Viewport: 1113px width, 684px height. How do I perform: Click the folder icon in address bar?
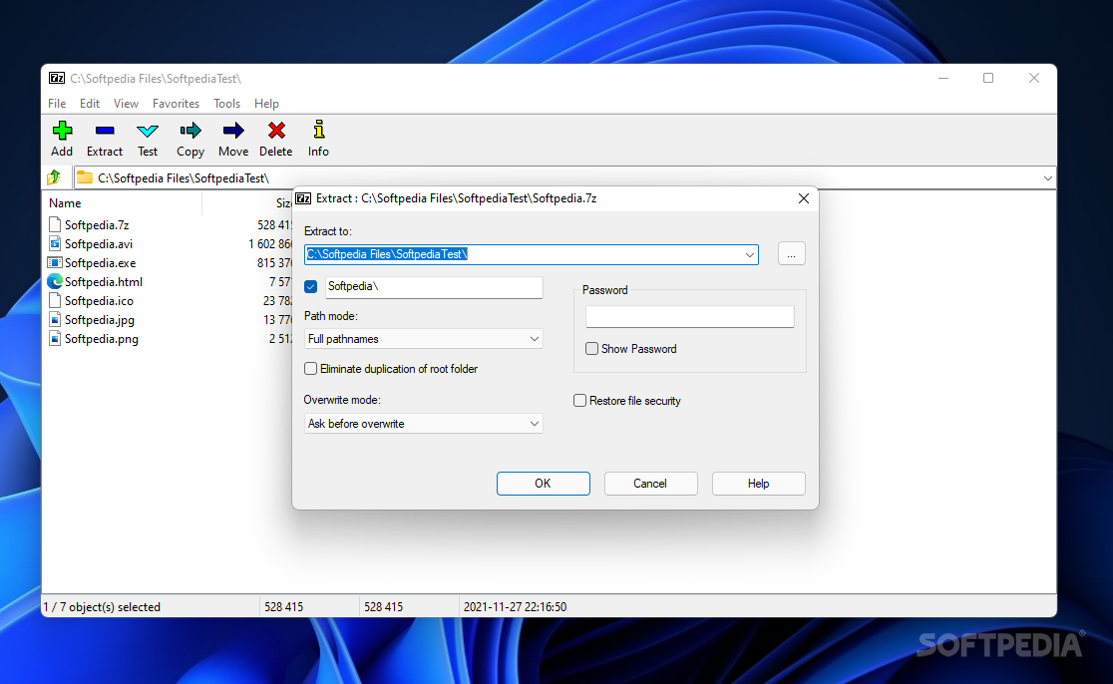point(85,177)
